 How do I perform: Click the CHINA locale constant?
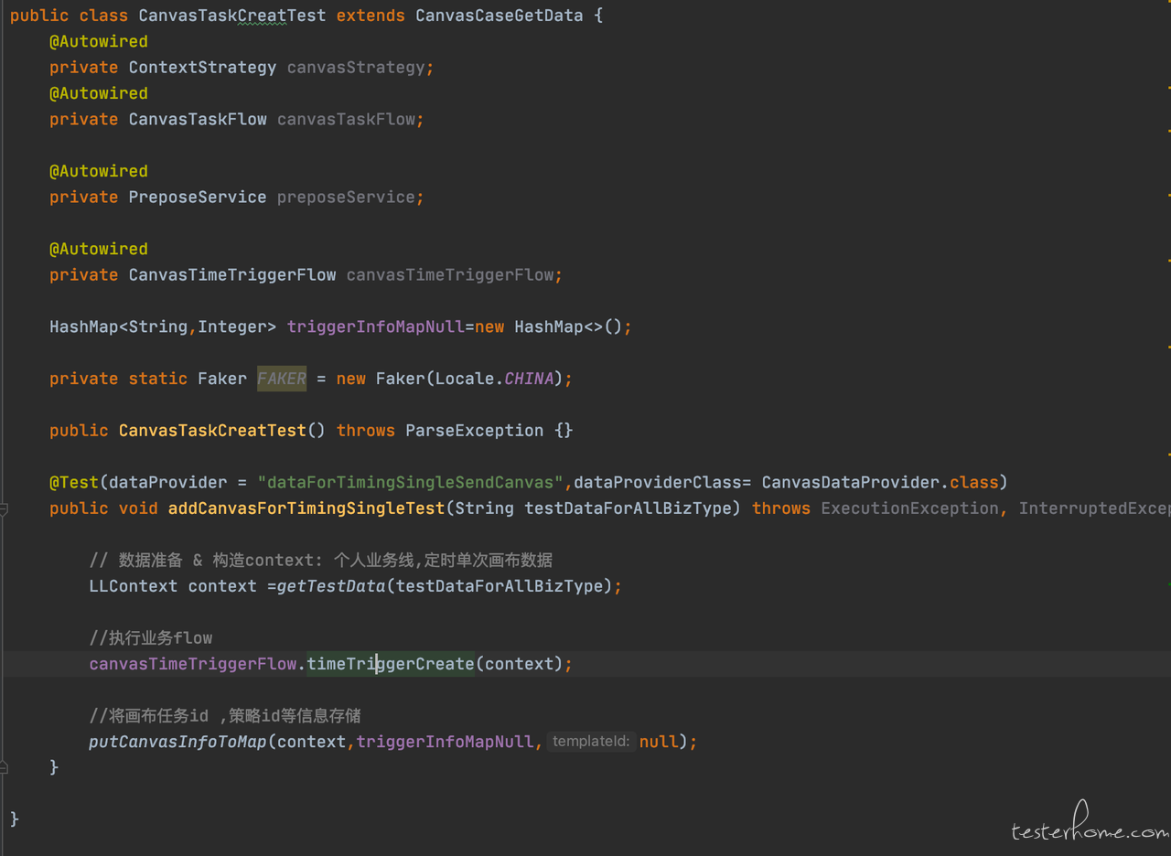click(529, 379)
